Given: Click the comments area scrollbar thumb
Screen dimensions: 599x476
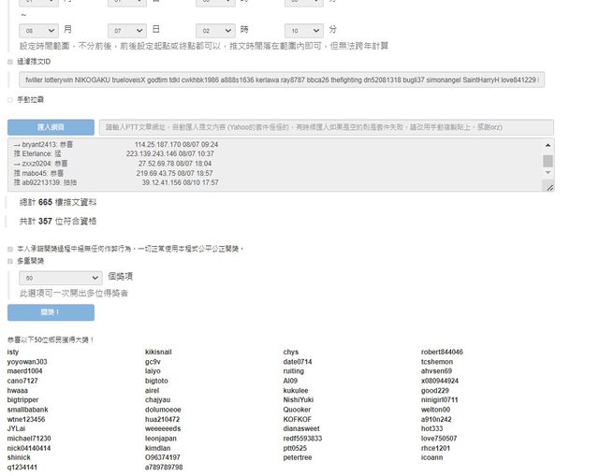Looking at the screenshot, I should 548,160.
